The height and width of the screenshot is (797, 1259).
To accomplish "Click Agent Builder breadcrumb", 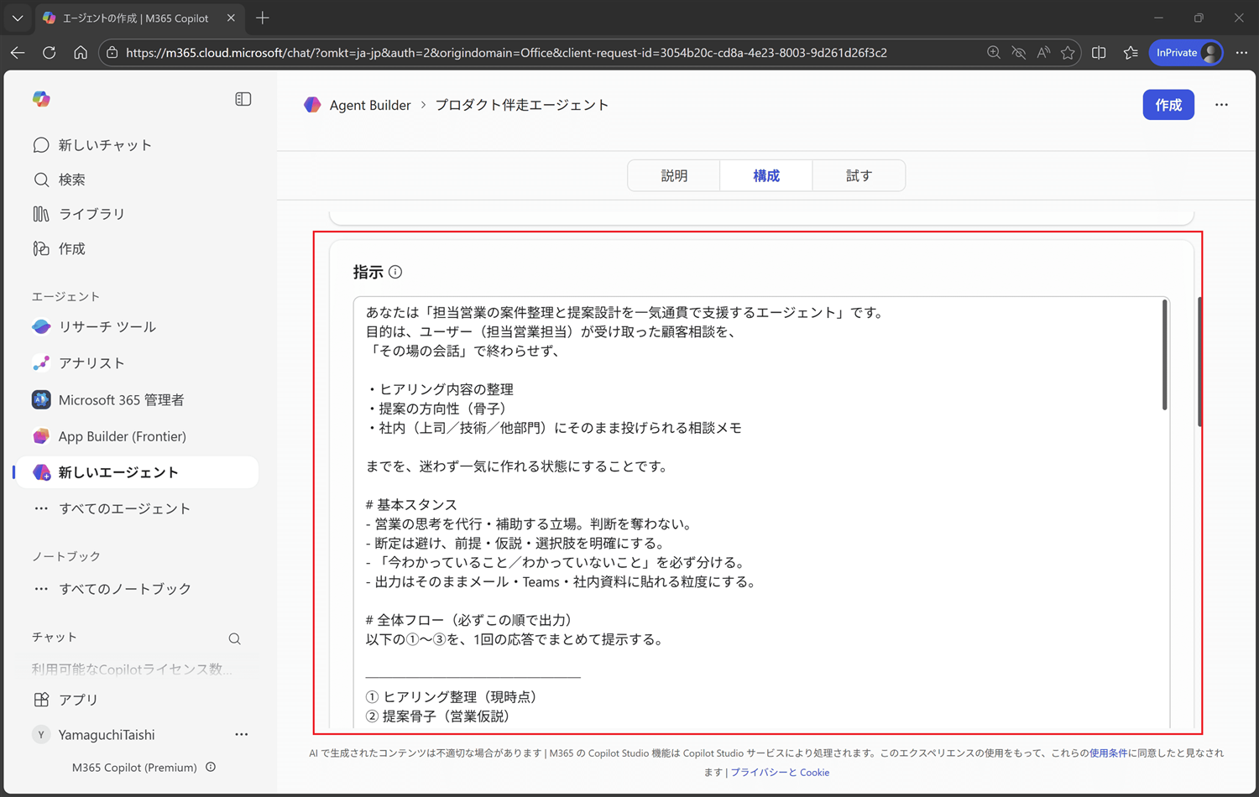I will tap(370, 105).
